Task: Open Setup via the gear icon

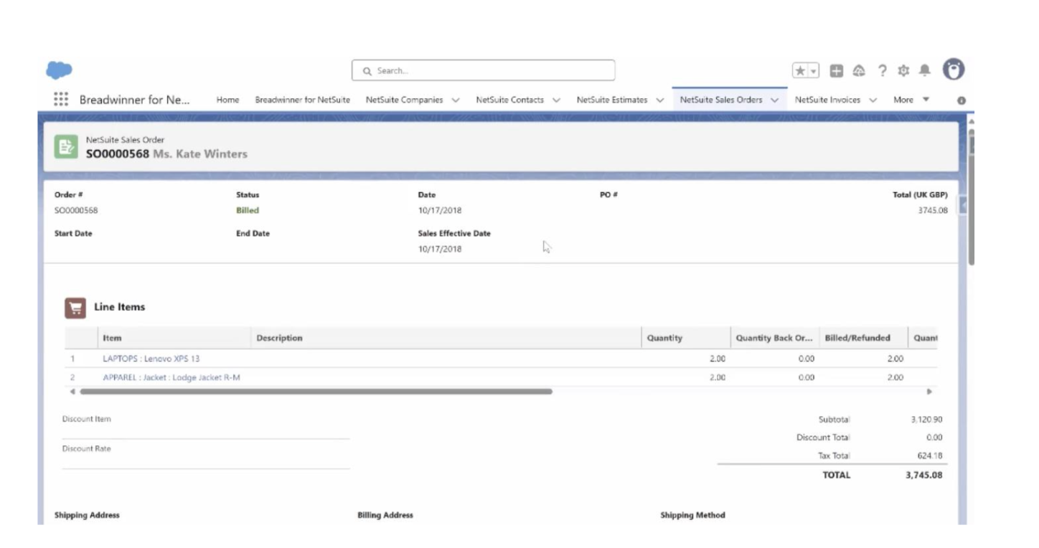Action: tap(903, 70)
